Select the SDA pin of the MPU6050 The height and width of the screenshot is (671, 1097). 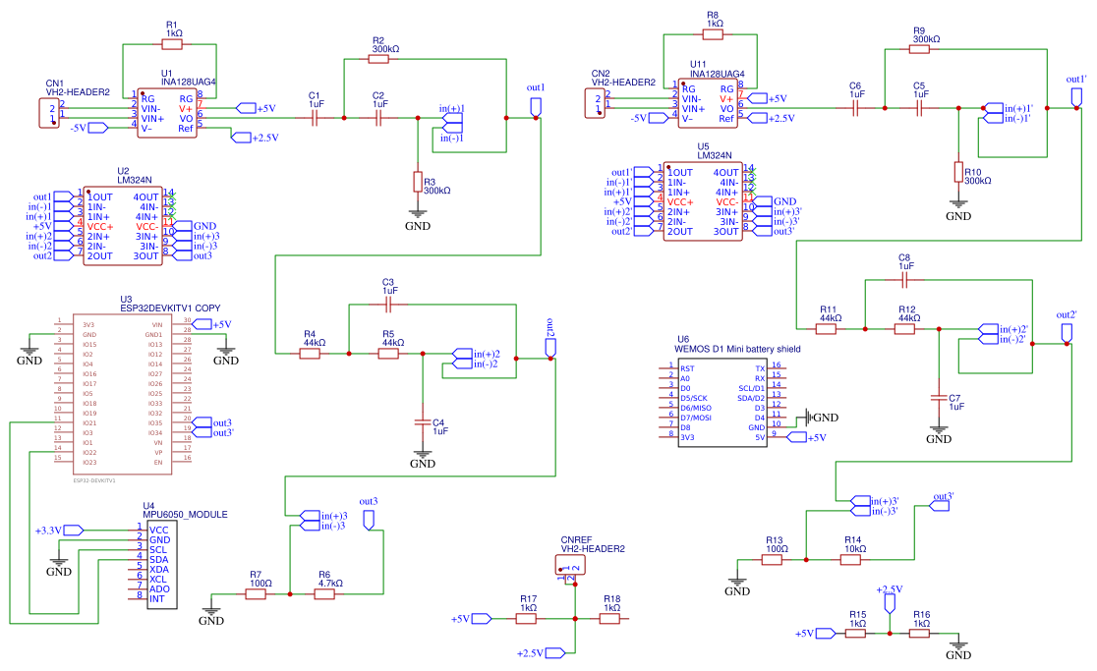159,559
